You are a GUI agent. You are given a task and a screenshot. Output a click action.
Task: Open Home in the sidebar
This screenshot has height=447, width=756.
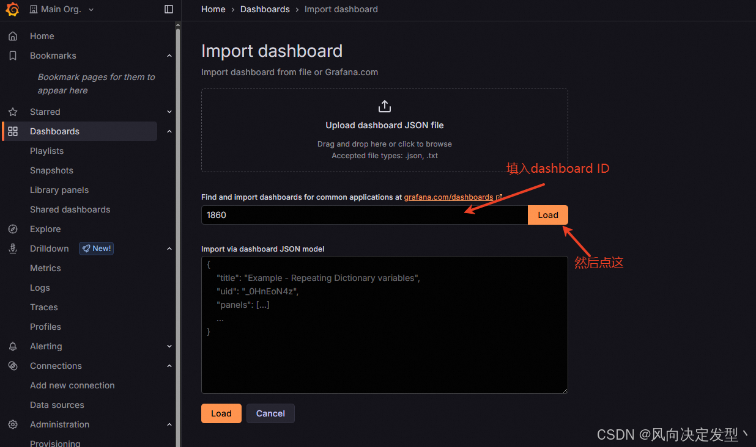[42, 36]
